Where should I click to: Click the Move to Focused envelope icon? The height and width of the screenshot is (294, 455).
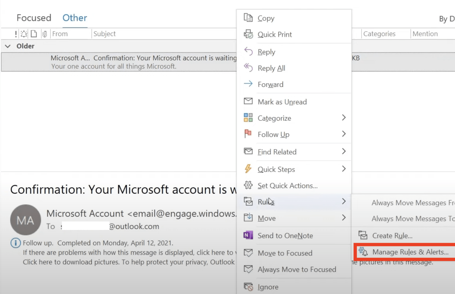(x=248, y=253)
